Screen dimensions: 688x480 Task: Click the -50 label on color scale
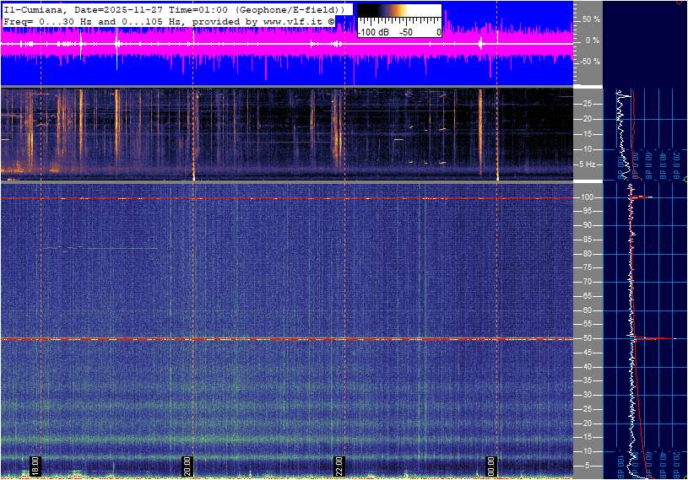coord(406,32)
